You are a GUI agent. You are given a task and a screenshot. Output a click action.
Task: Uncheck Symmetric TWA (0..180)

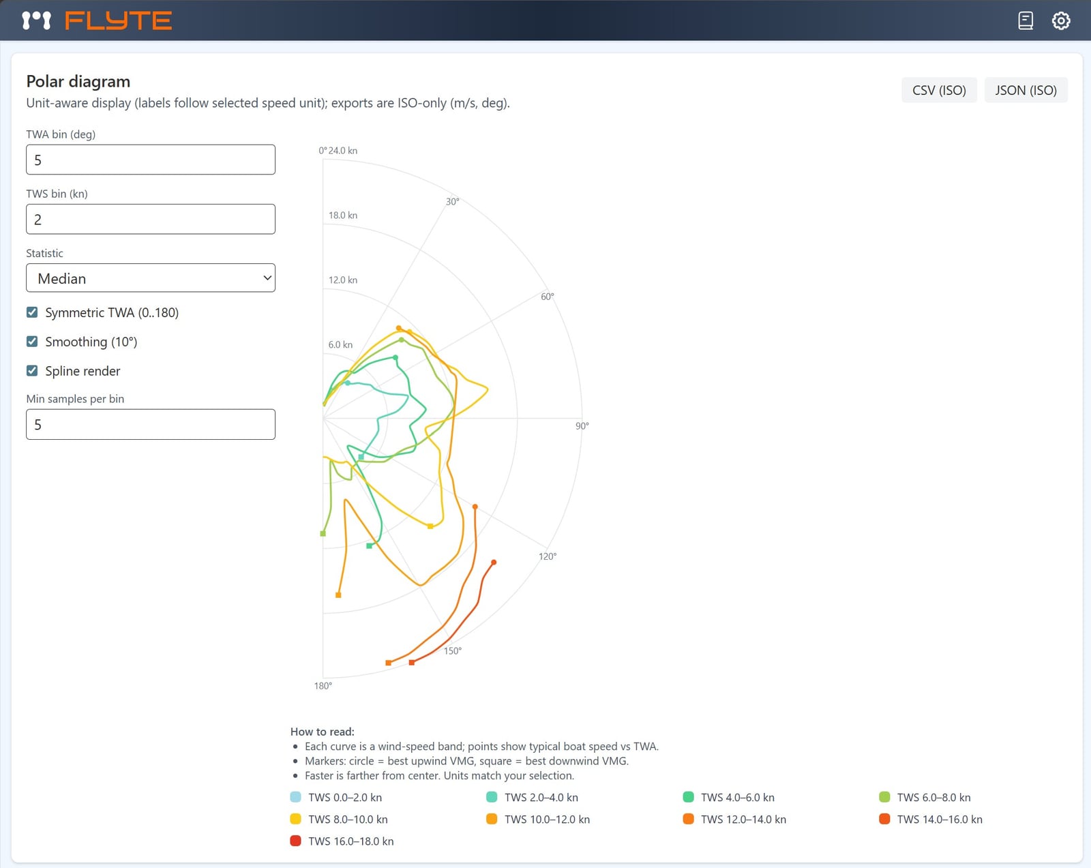(x=32, y=312)
